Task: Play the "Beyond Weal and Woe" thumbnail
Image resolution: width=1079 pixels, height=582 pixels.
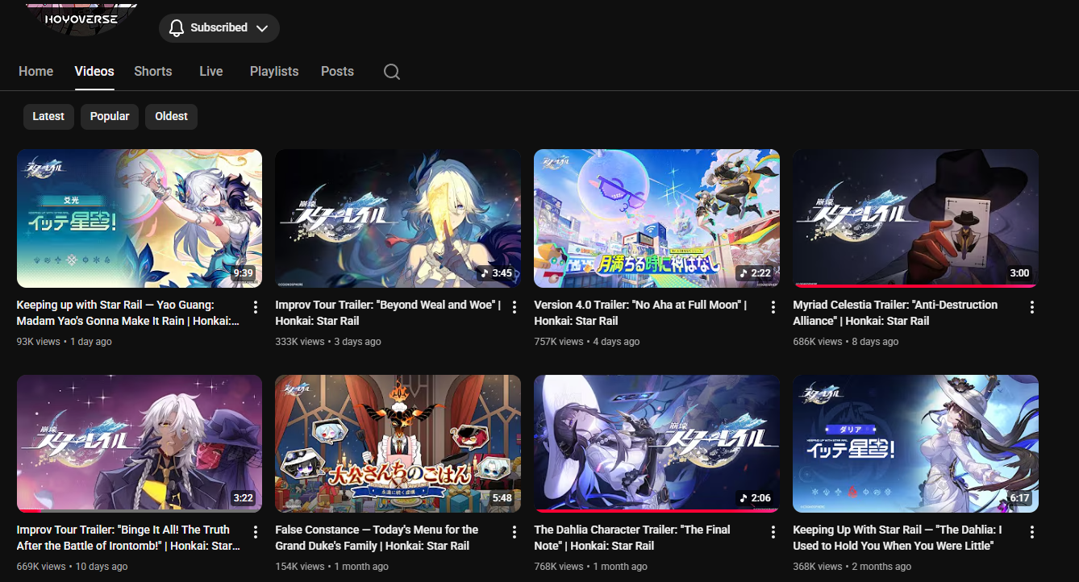Action: 398,218
